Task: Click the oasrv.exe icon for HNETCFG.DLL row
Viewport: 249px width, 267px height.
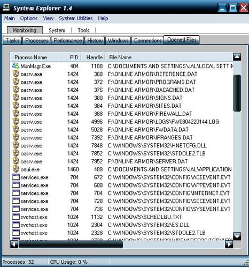Action: point(15,145)
